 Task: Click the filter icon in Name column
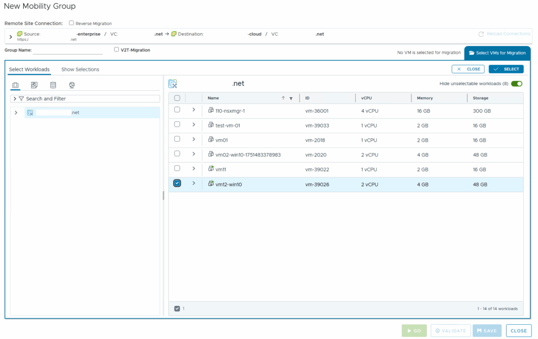(x=291, y=98)
